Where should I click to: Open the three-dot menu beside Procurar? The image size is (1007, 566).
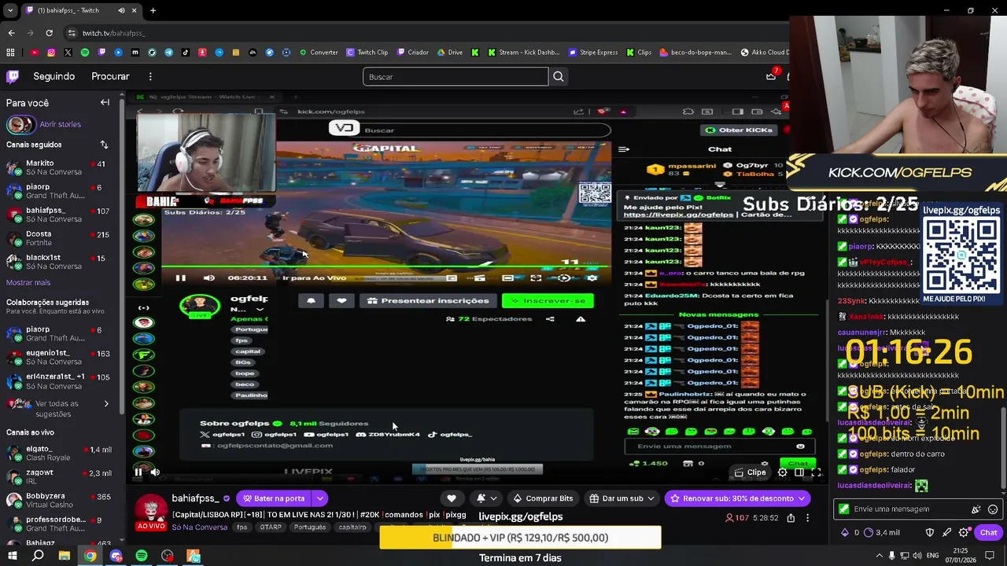[x=150, y=76]
